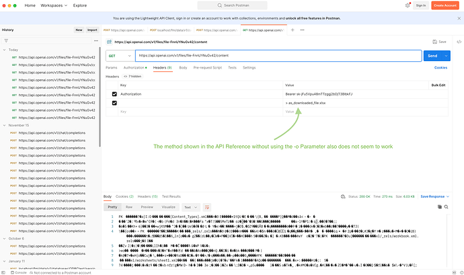This screenshot has width=464, height=275.
Task: Switch to the Params tab
Action: 111,67
